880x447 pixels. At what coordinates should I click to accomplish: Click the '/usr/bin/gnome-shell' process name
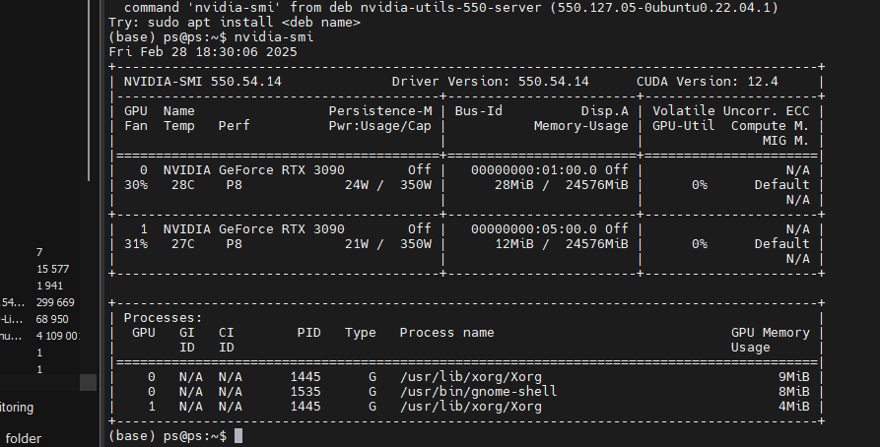click(x=479, y=392)
